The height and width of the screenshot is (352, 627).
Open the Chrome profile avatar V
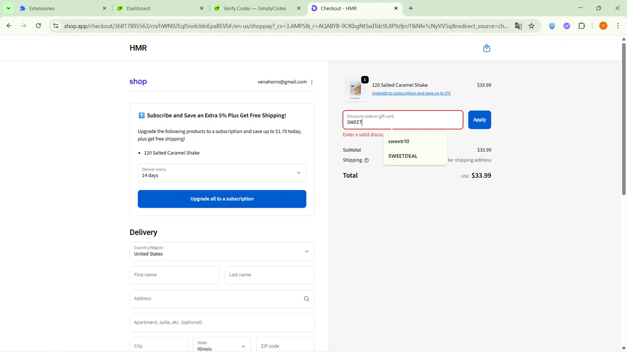[x=603, y=26]
